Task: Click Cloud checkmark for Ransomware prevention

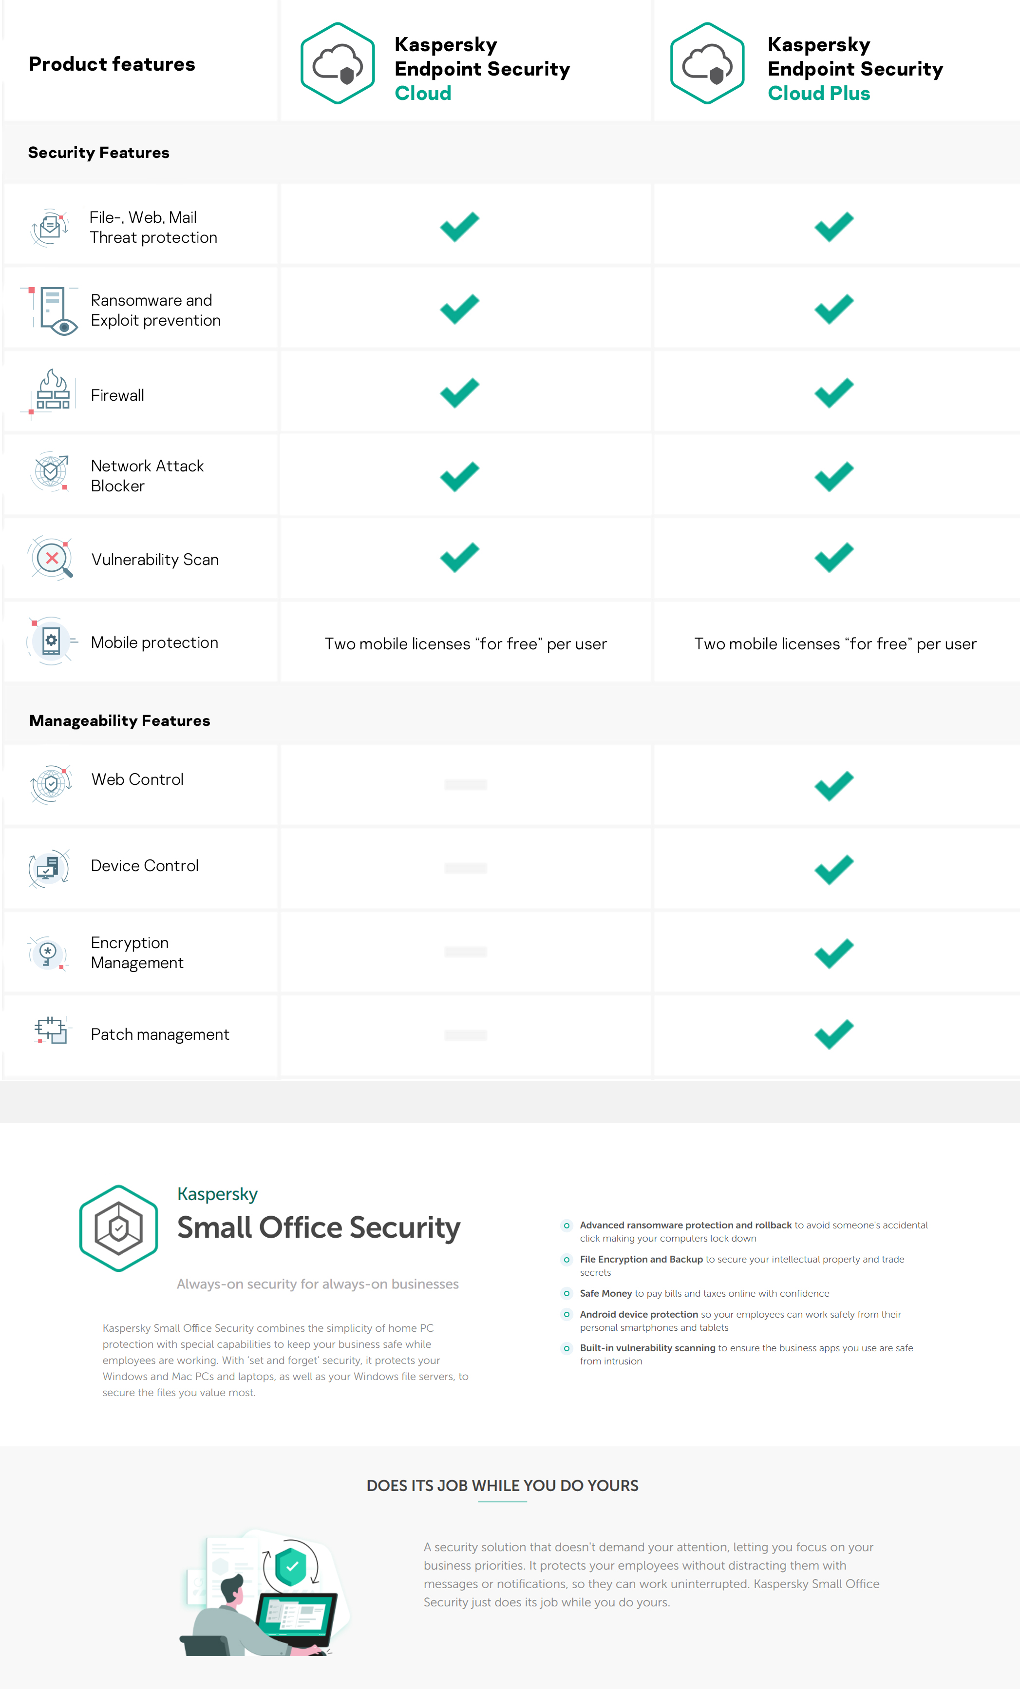Action: [459, 309]
